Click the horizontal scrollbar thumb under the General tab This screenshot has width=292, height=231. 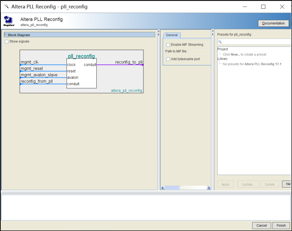[x=172, y=188]
